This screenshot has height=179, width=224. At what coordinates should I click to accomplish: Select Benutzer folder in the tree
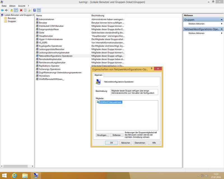coord(12,18)
